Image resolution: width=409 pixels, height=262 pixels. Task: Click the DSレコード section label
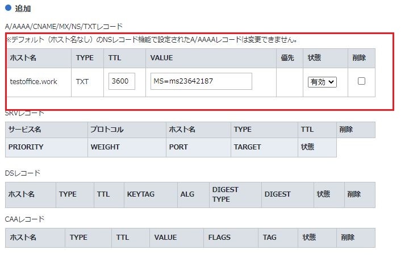click(x=23, y=173)
